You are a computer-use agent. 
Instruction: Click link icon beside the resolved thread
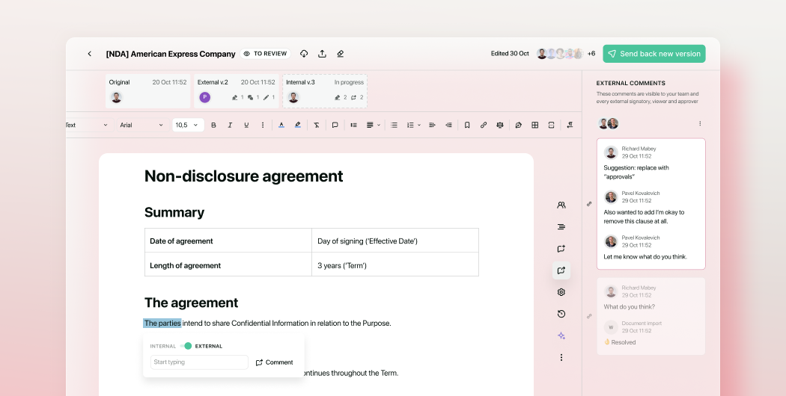pyautogui.click(x=589, y=316)
